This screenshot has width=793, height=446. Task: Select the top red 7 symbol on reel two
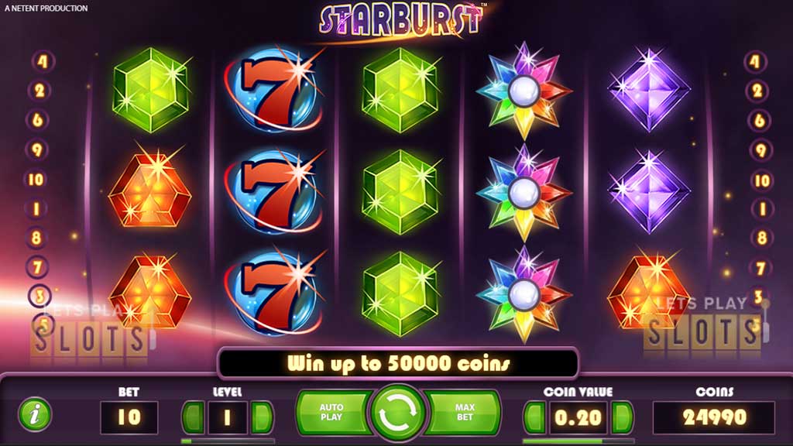point(273,90)
